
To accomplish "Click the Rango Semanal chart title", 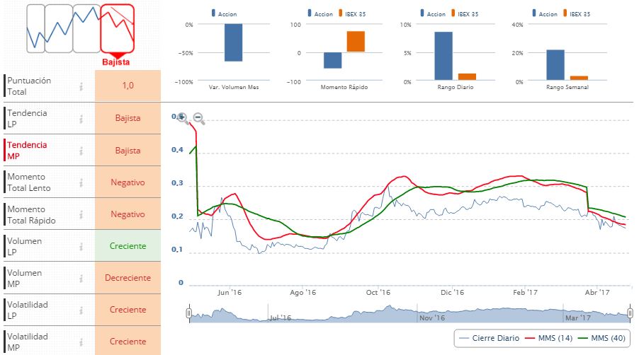I will click(567, 87).
